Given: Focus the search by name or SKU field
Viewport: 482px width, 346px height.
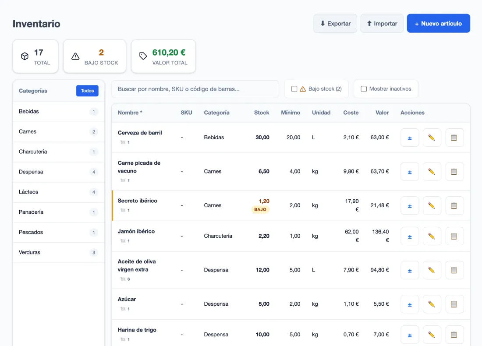Looking at the screenshot, I should point(195,89).
